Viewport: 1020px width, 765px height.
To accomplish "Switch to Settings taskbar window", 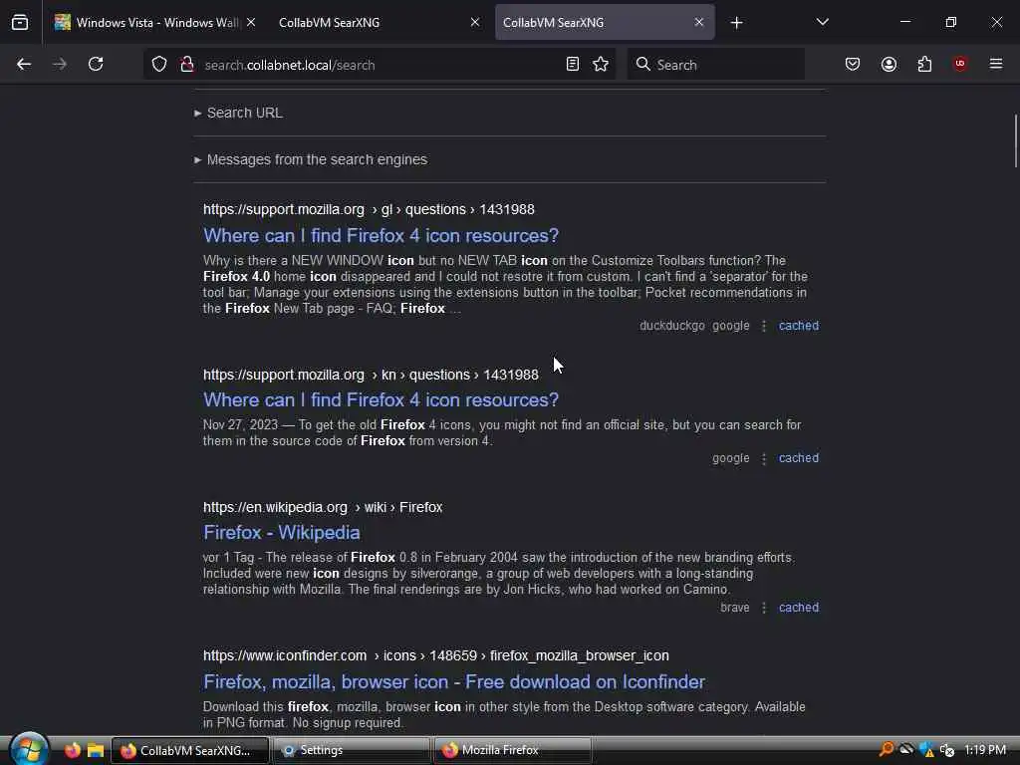I will (351, 750).
